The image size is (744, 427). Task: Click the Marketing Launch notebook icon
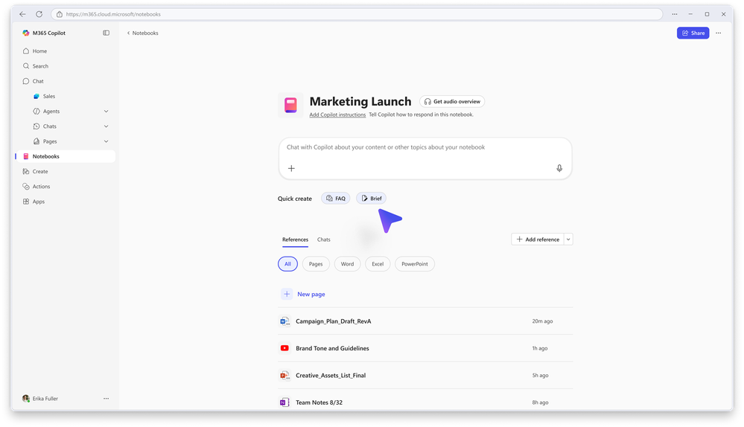(290, 105)
